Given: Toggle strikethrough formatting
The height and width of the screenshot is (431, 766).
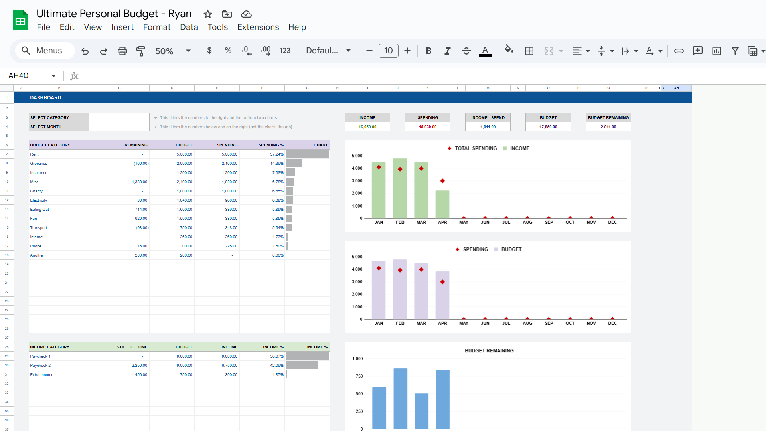Looking at the screenshot, I should tap(466, 51).
